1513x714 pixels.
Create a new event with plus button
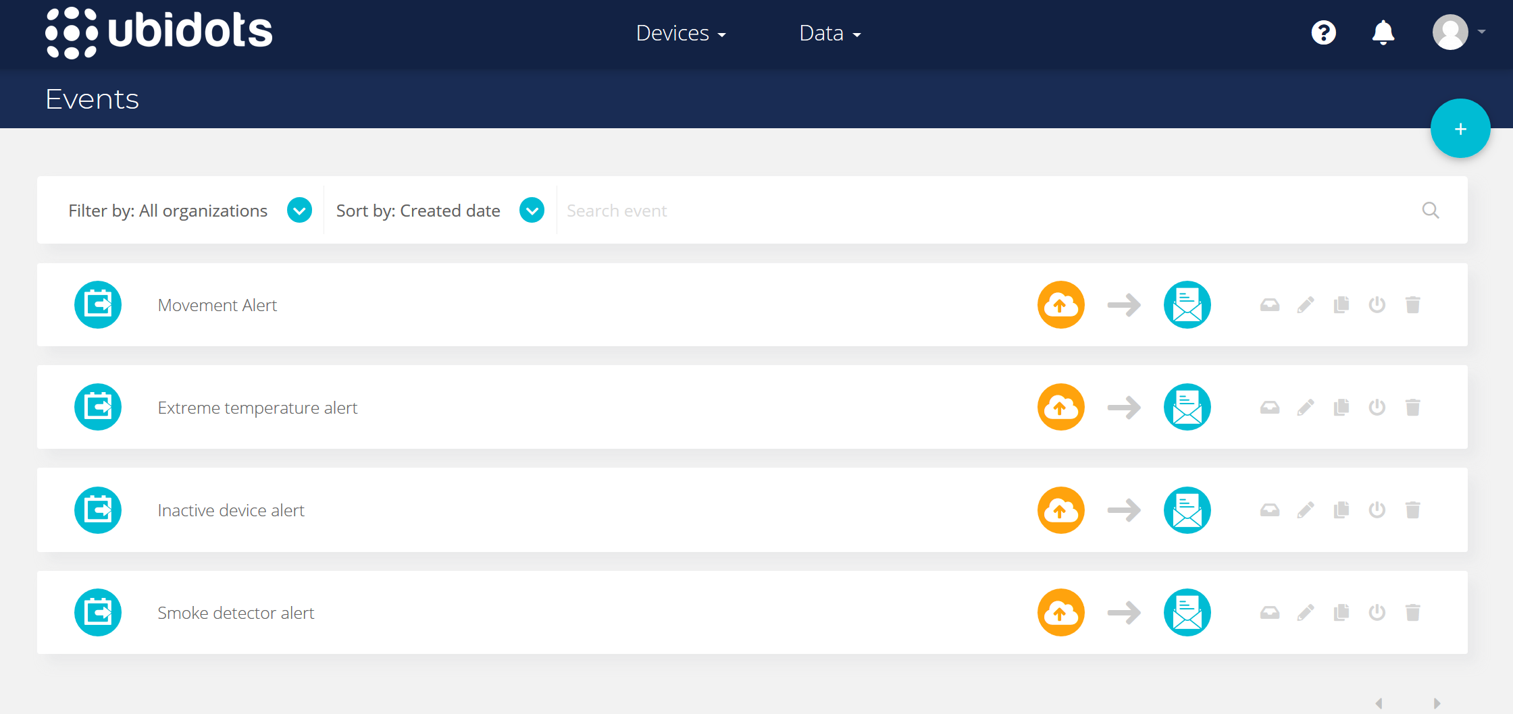pyautogui.click(x=1460, y=128)
